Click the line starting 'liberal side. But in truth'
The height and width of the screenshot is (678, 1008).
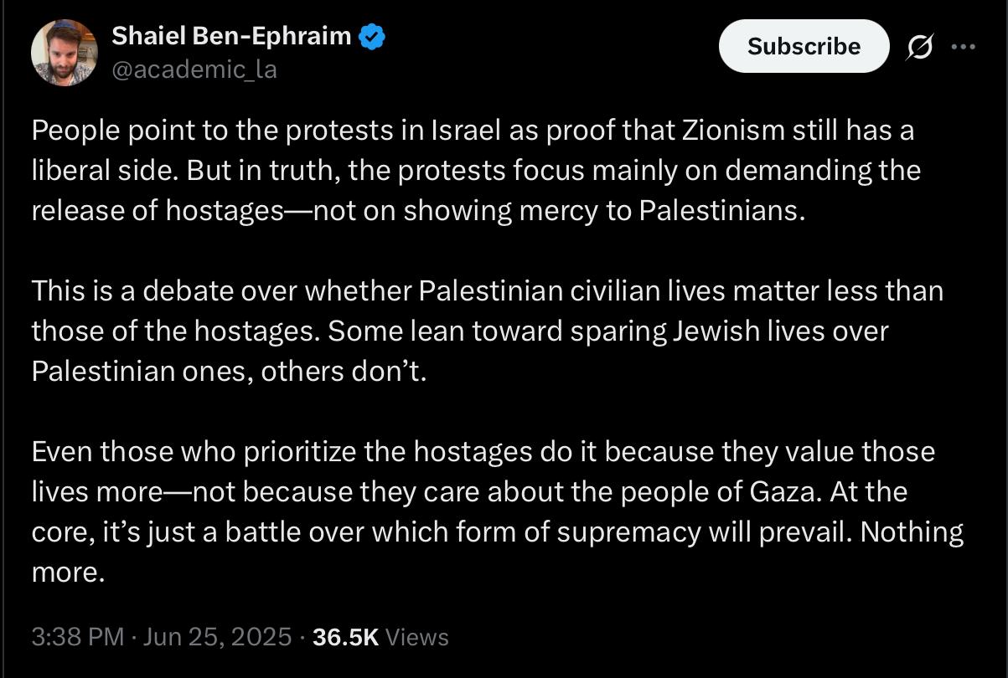[476, 171]
